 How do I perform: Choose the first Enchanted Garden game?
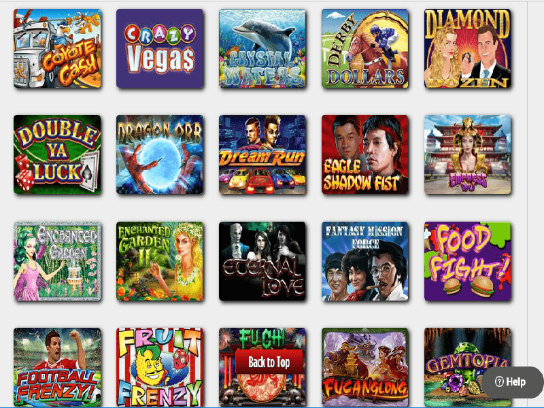pyautogui.click(x=57, y=261)
